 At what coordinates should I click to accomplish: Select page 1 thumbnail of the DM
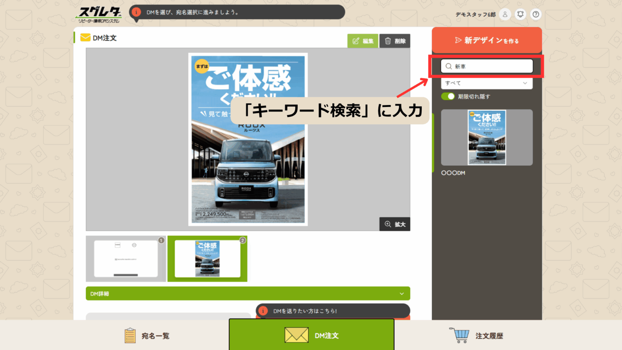pos(126,259)
